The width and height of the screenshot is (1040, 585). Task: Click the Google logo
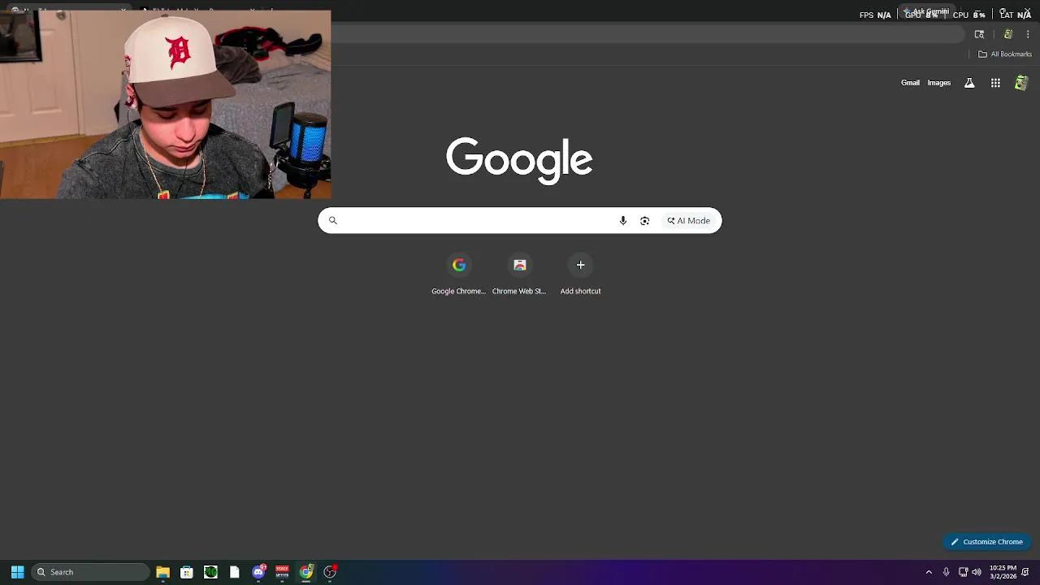tap(519, 160)
